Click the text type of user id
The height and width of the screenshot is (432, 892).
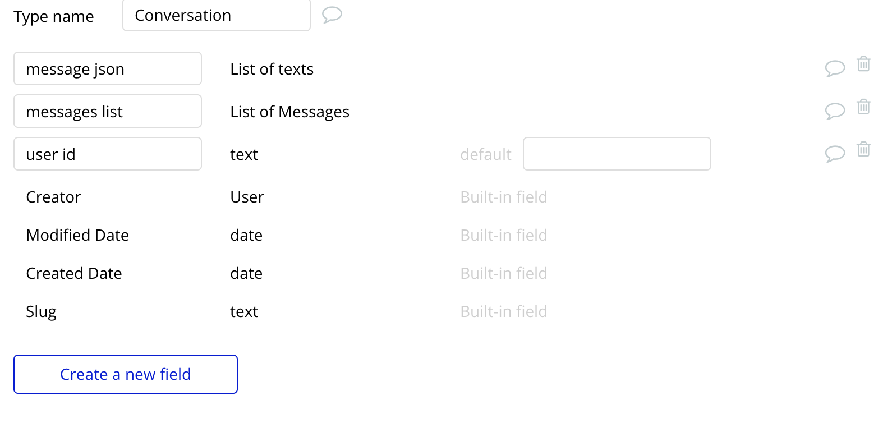point(244,154)
